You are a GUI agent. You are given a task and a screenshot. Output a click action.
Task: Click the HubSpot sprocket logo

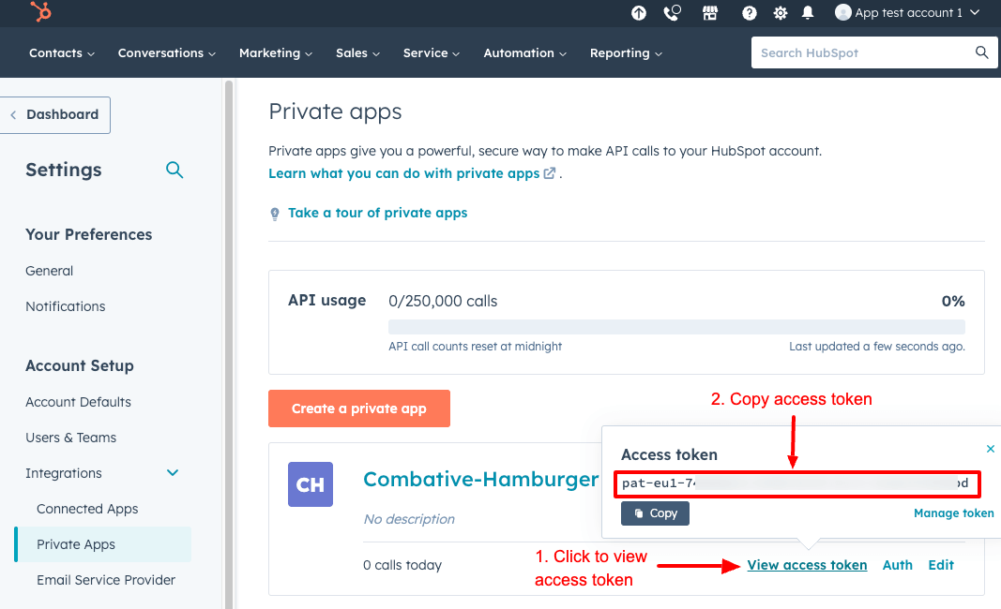(x=41, y=11)
